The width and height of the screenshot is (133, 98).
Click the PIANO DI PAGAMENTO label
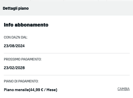[21, 81]
